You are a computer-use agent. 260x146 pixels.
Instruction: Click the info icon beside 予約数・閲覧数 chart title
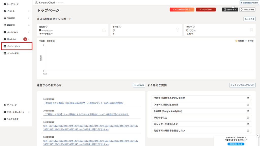coord(54,41)
